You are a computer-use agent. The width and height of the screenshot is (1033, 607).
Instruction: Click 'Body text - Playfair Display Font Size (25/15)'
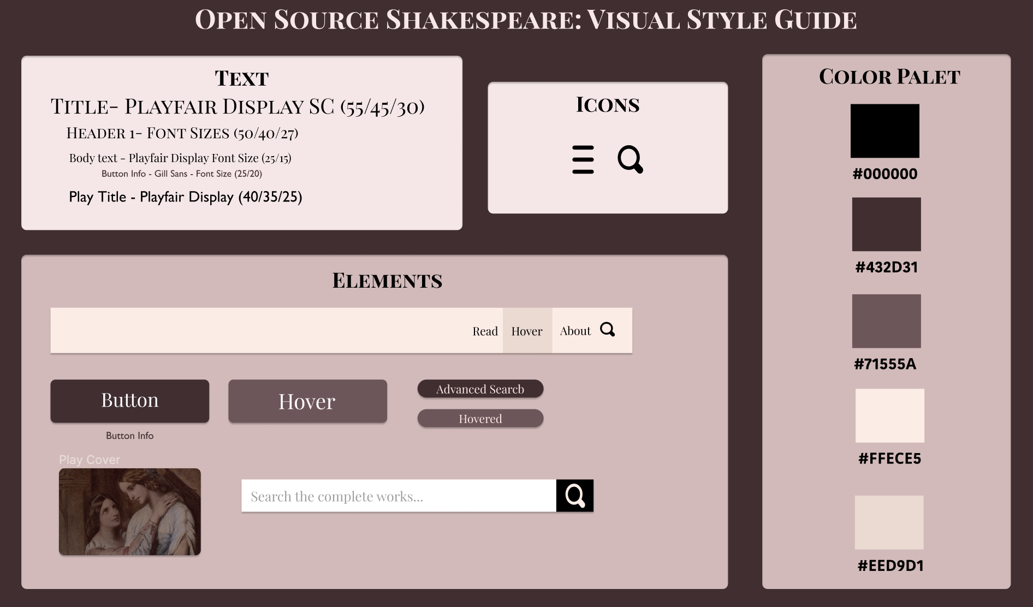point(180,158)
